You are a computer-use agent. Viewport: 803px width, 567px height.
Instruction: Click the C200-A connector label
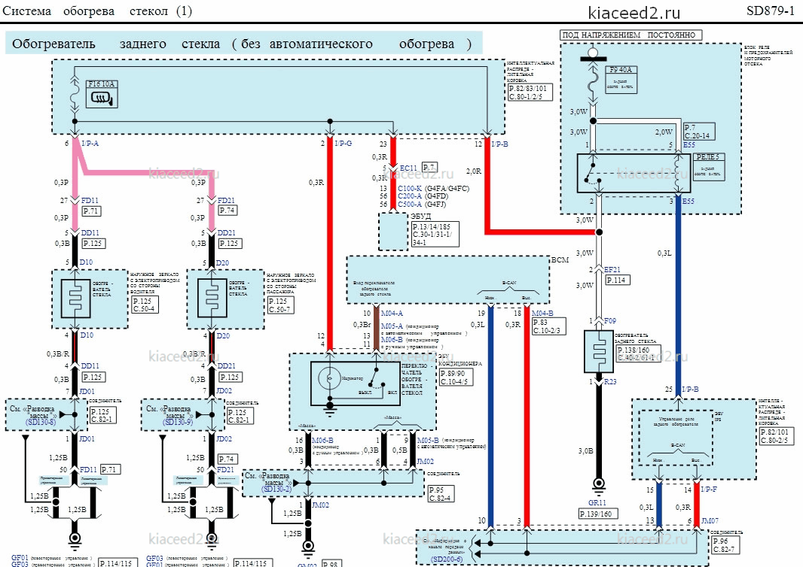410,196
